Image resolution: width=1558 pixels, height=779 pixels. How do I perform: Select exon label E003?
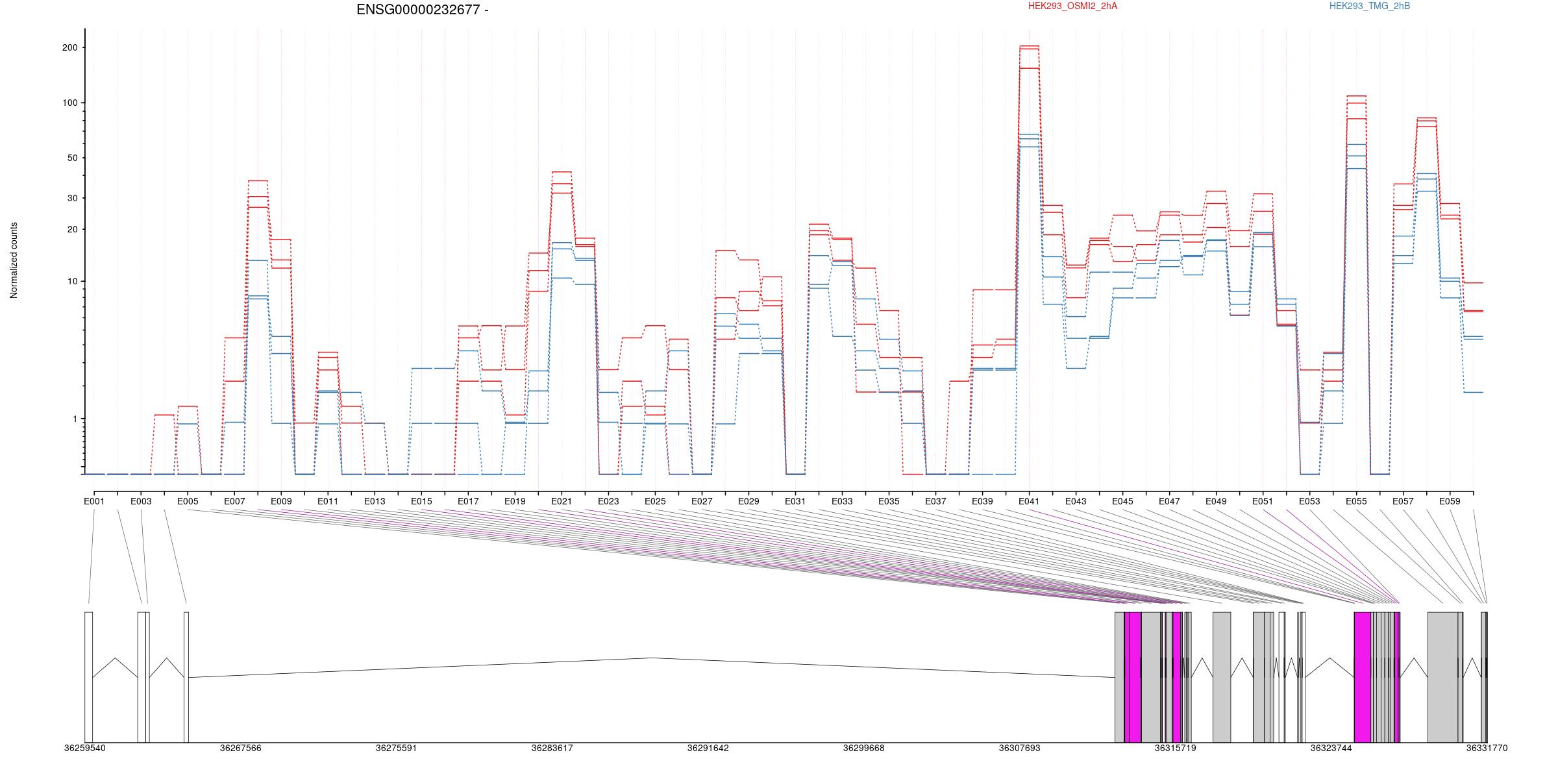point(141,501)
